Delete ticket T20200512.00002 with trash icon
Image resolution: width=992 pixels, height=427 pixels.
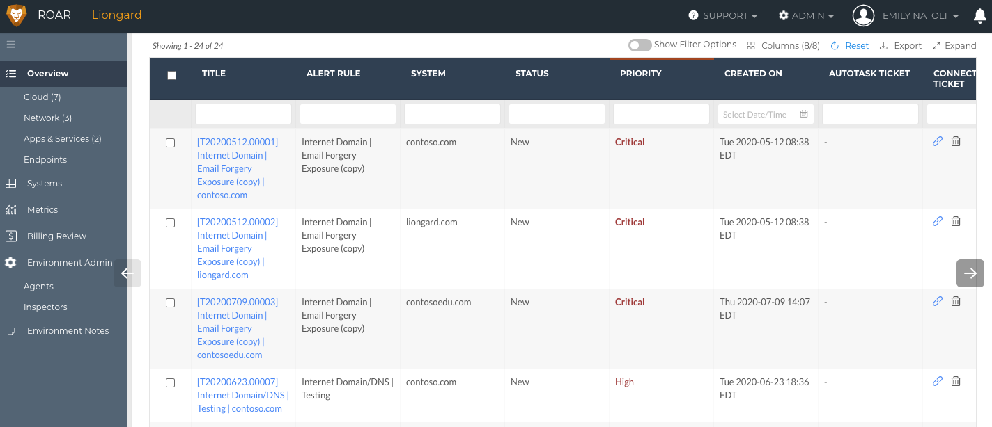[956, 221]
